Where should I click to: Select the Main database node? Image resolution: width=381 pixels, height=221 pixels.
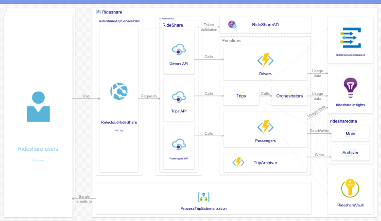point(350,134)
